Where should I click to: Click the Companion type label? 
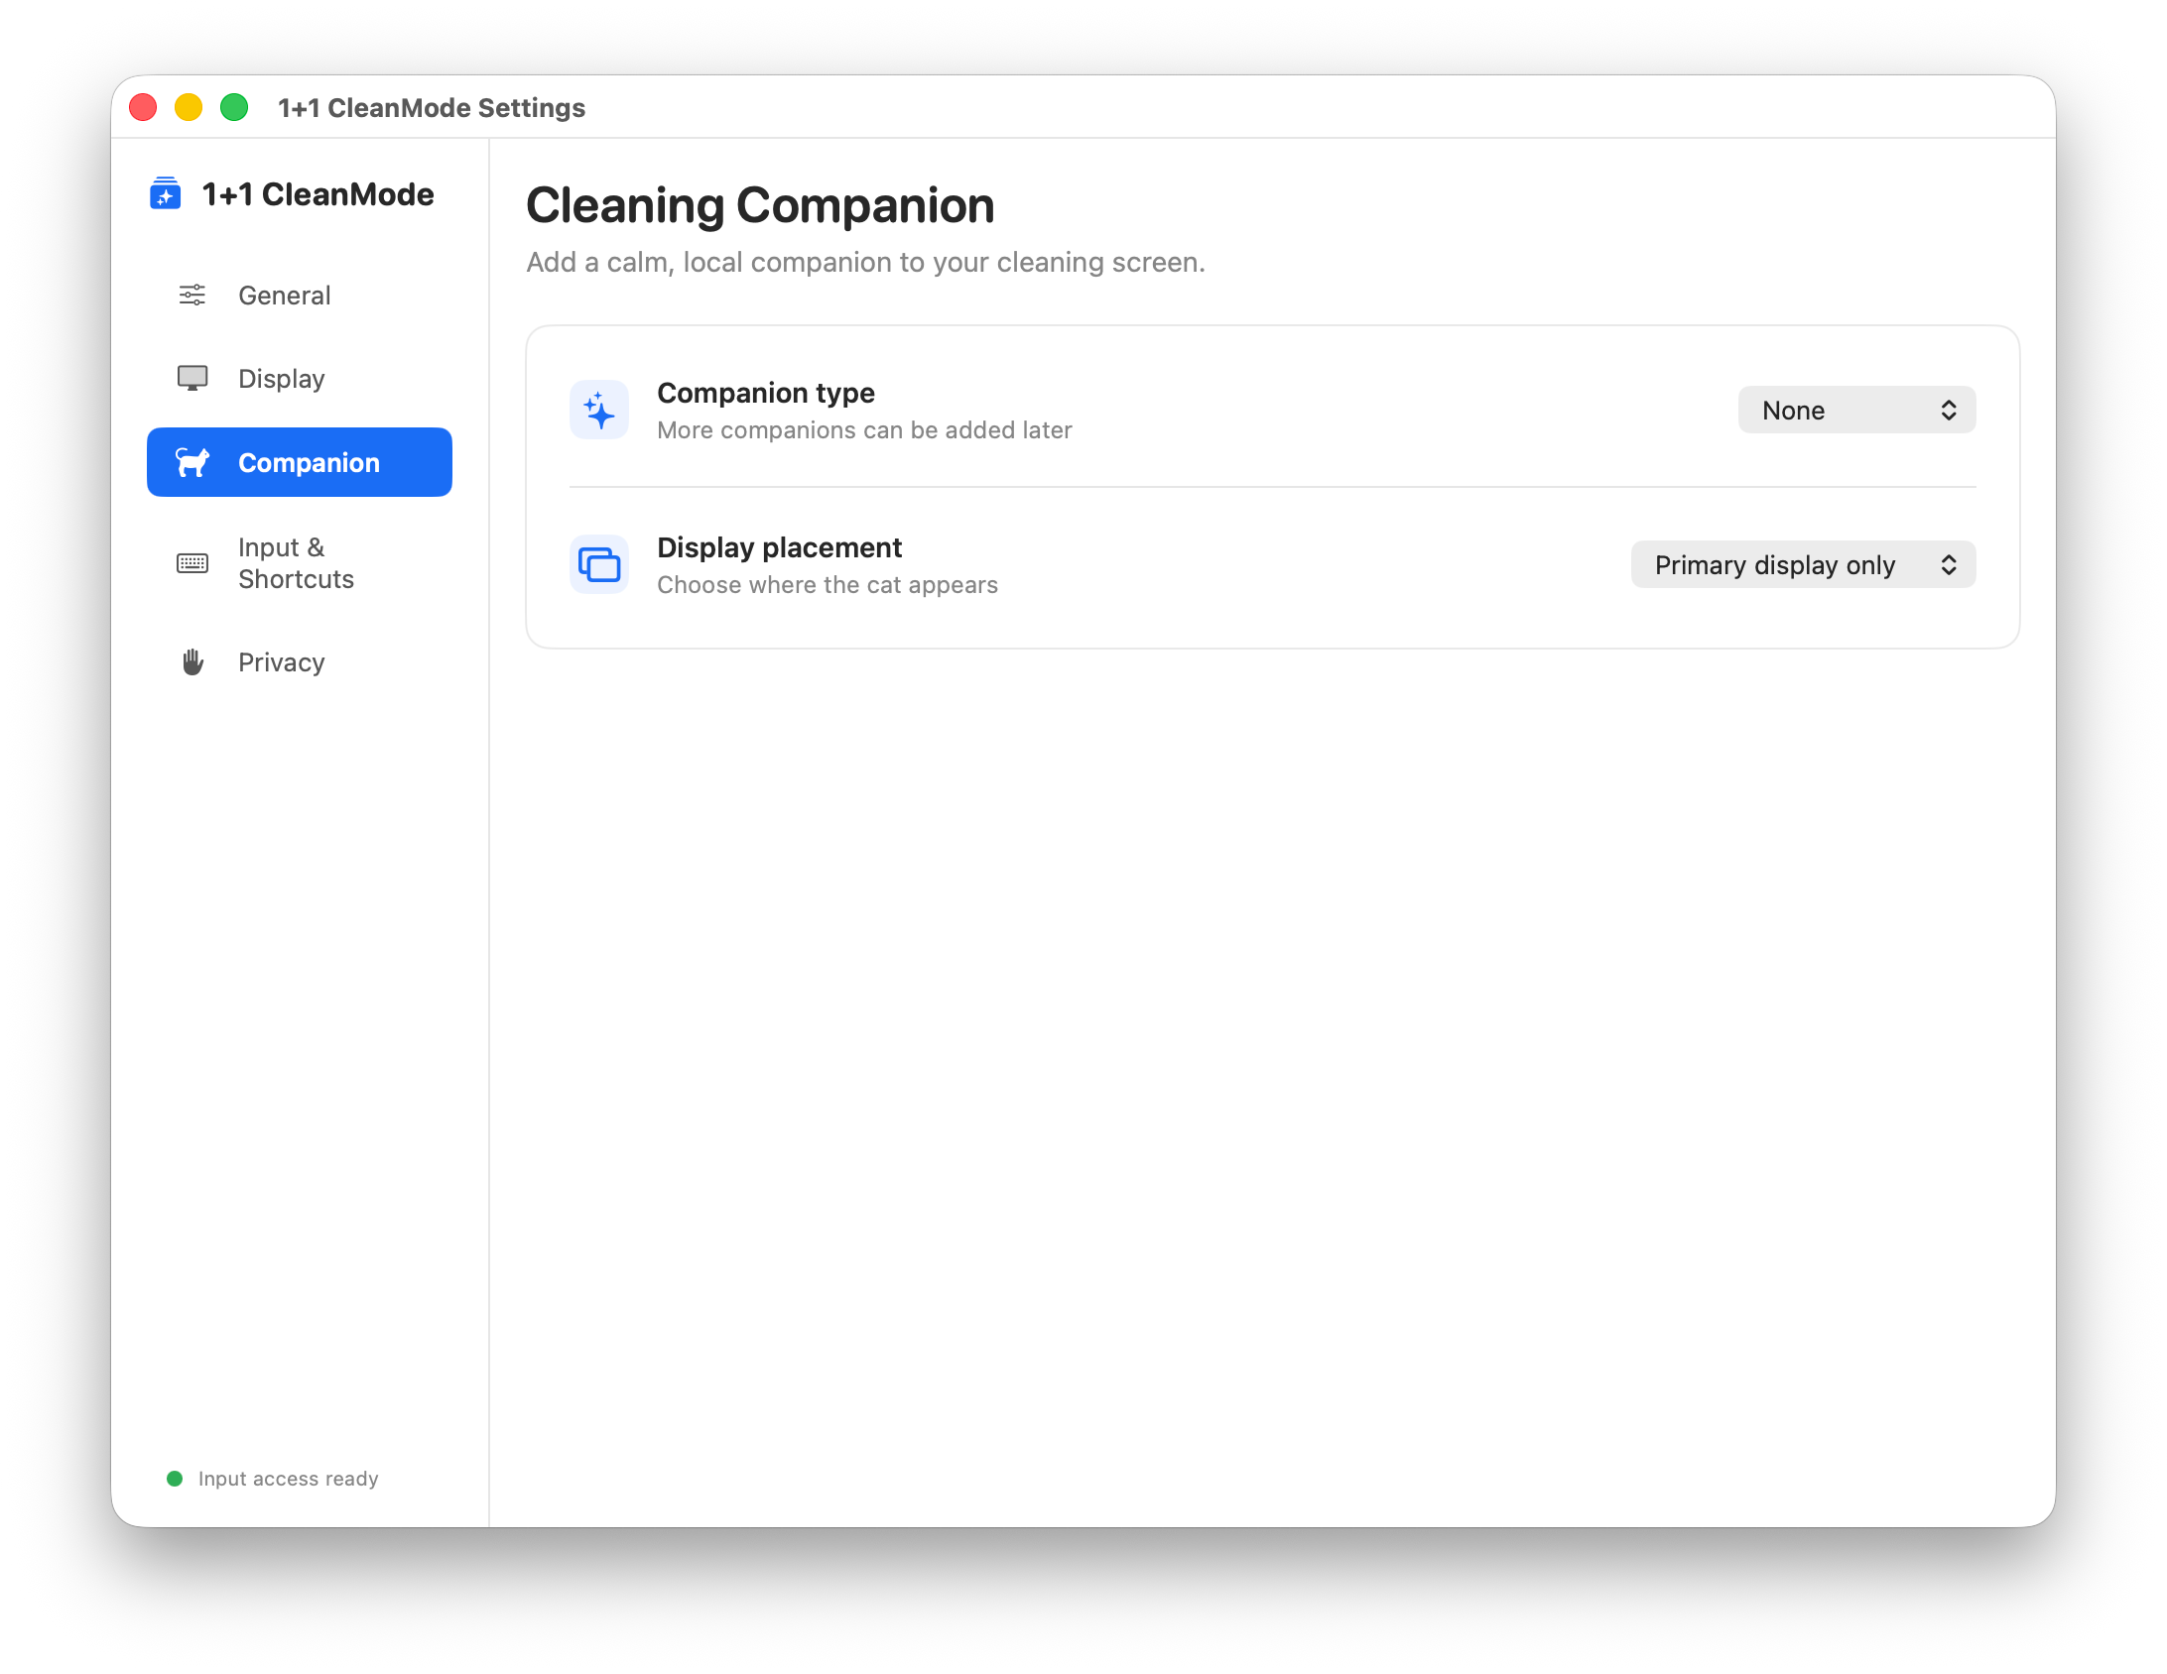[x=766, y=393]
